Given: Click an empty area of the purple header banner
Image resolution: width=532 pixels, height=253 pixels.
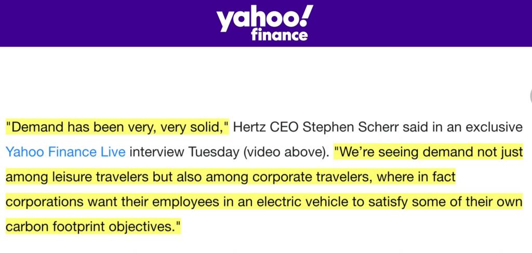Looking at the screenshot, I should click(102, 23).
